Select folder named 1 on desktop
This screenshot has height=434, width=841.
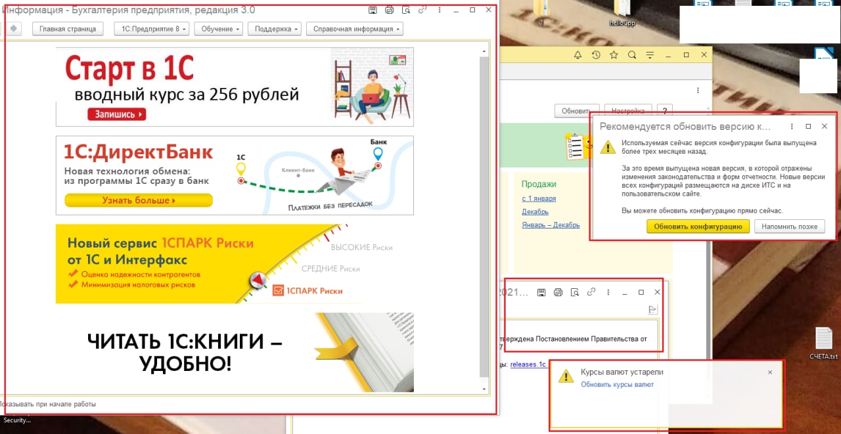(541, 14)
